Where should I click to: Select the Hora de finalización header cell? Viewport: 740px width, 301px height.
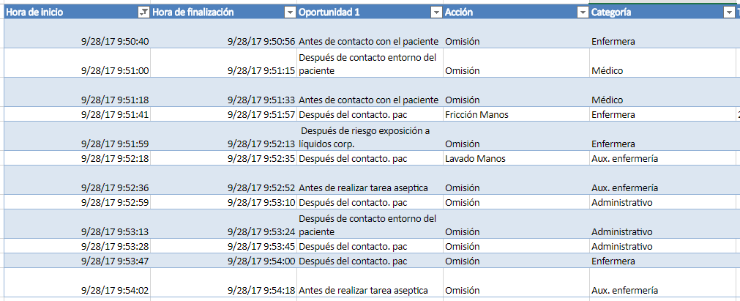212,12
